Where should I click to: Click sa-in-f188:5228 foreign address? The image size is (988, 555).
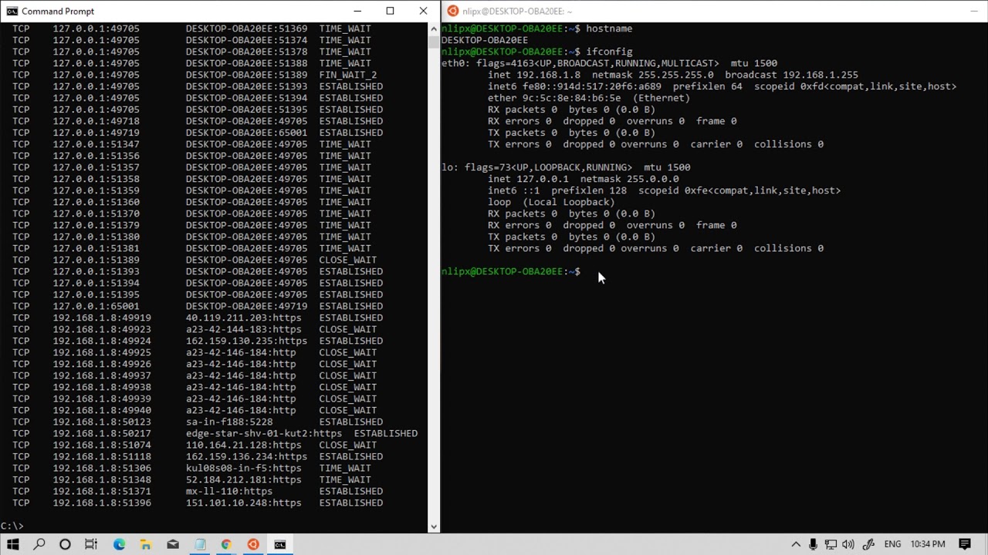[229, 422]
